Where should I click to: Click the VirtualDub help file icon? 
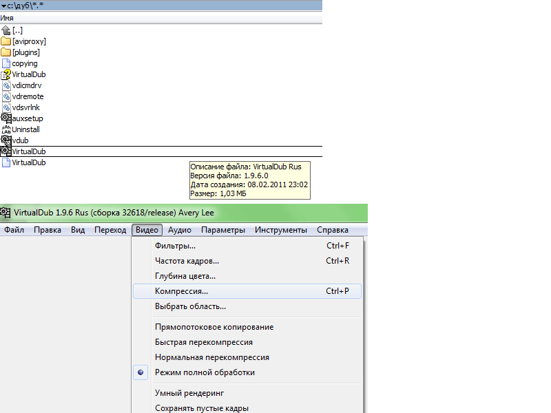(6, 74)
